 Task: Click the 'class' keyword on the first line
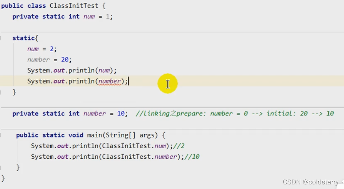point(36,5)
